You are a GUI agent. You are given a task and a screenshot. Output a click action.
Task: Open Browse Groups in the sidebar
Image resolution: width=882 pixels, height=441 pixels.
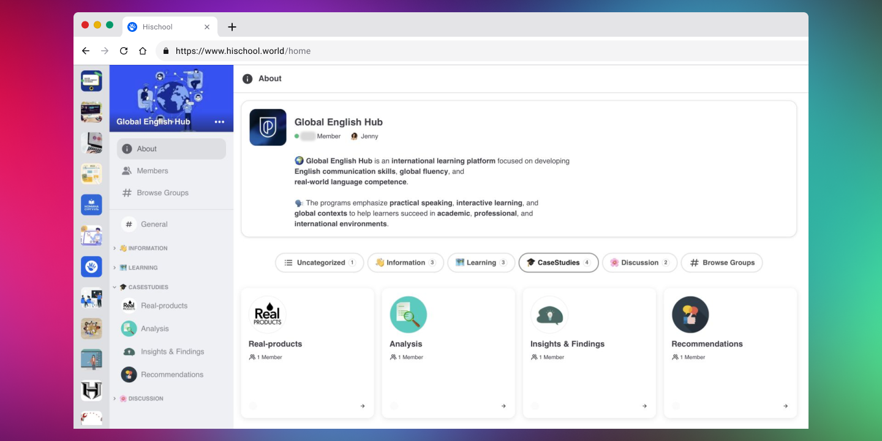171,193
